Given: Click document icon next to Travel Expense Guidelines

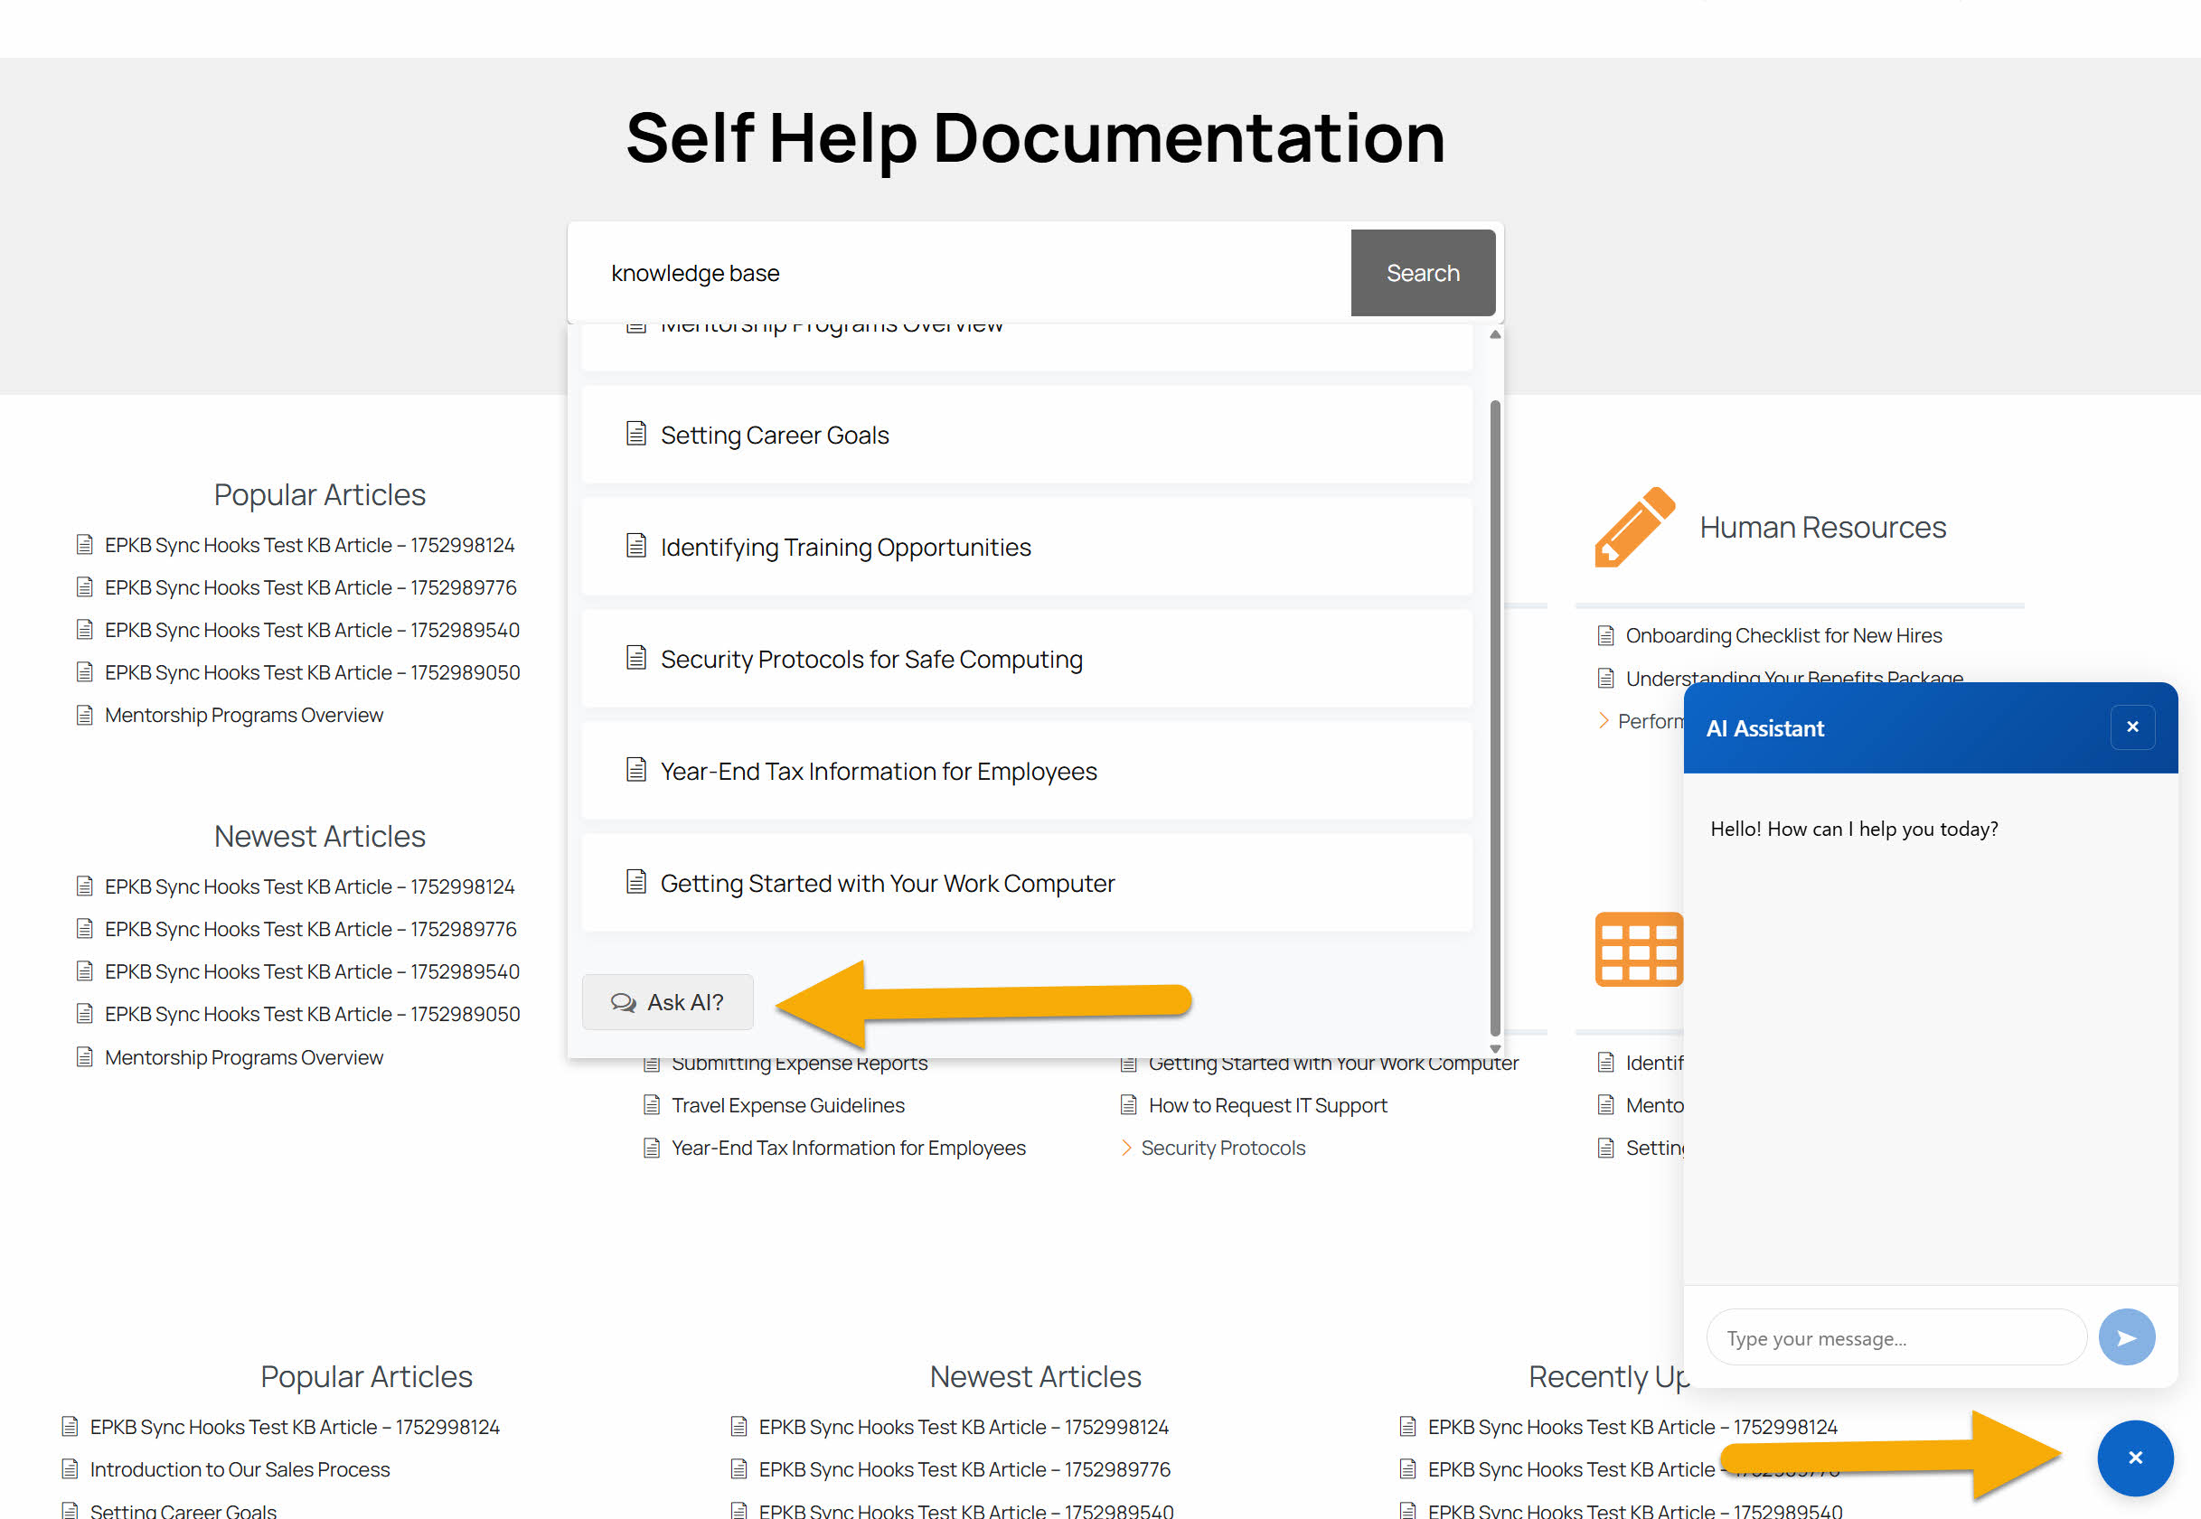Looking at the screenshot, I should tap(651, 1105).
